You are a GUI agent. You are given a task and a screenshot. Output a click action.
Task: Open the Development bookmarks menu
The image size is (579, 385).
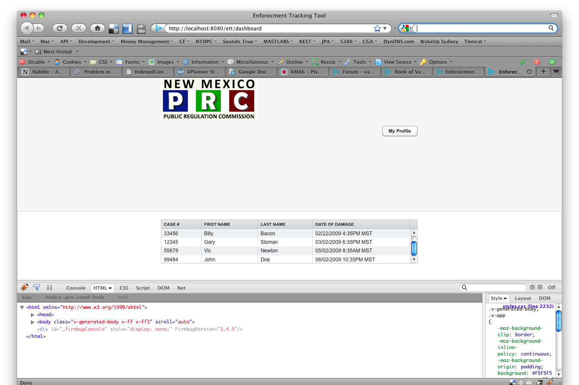(x=96, y=41)
